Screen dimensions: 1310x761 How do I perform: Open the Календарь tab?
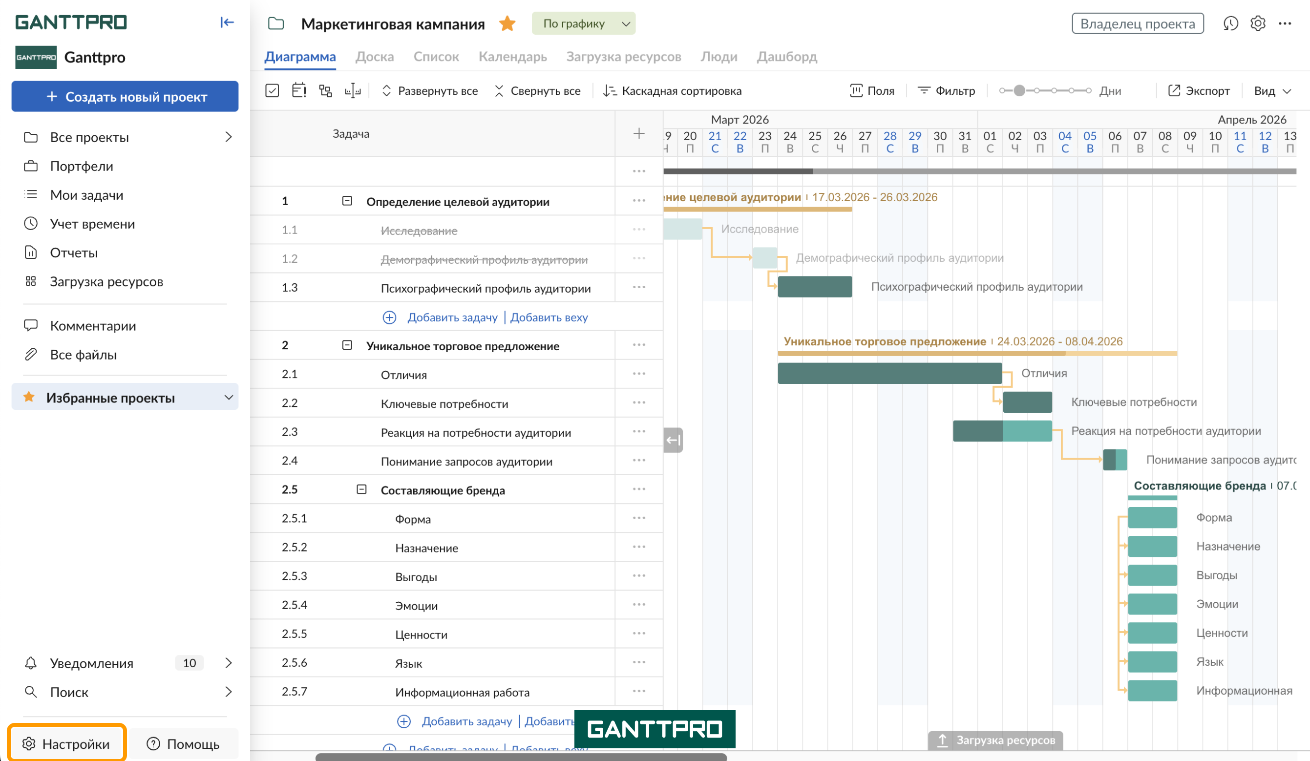coord(512,57)
